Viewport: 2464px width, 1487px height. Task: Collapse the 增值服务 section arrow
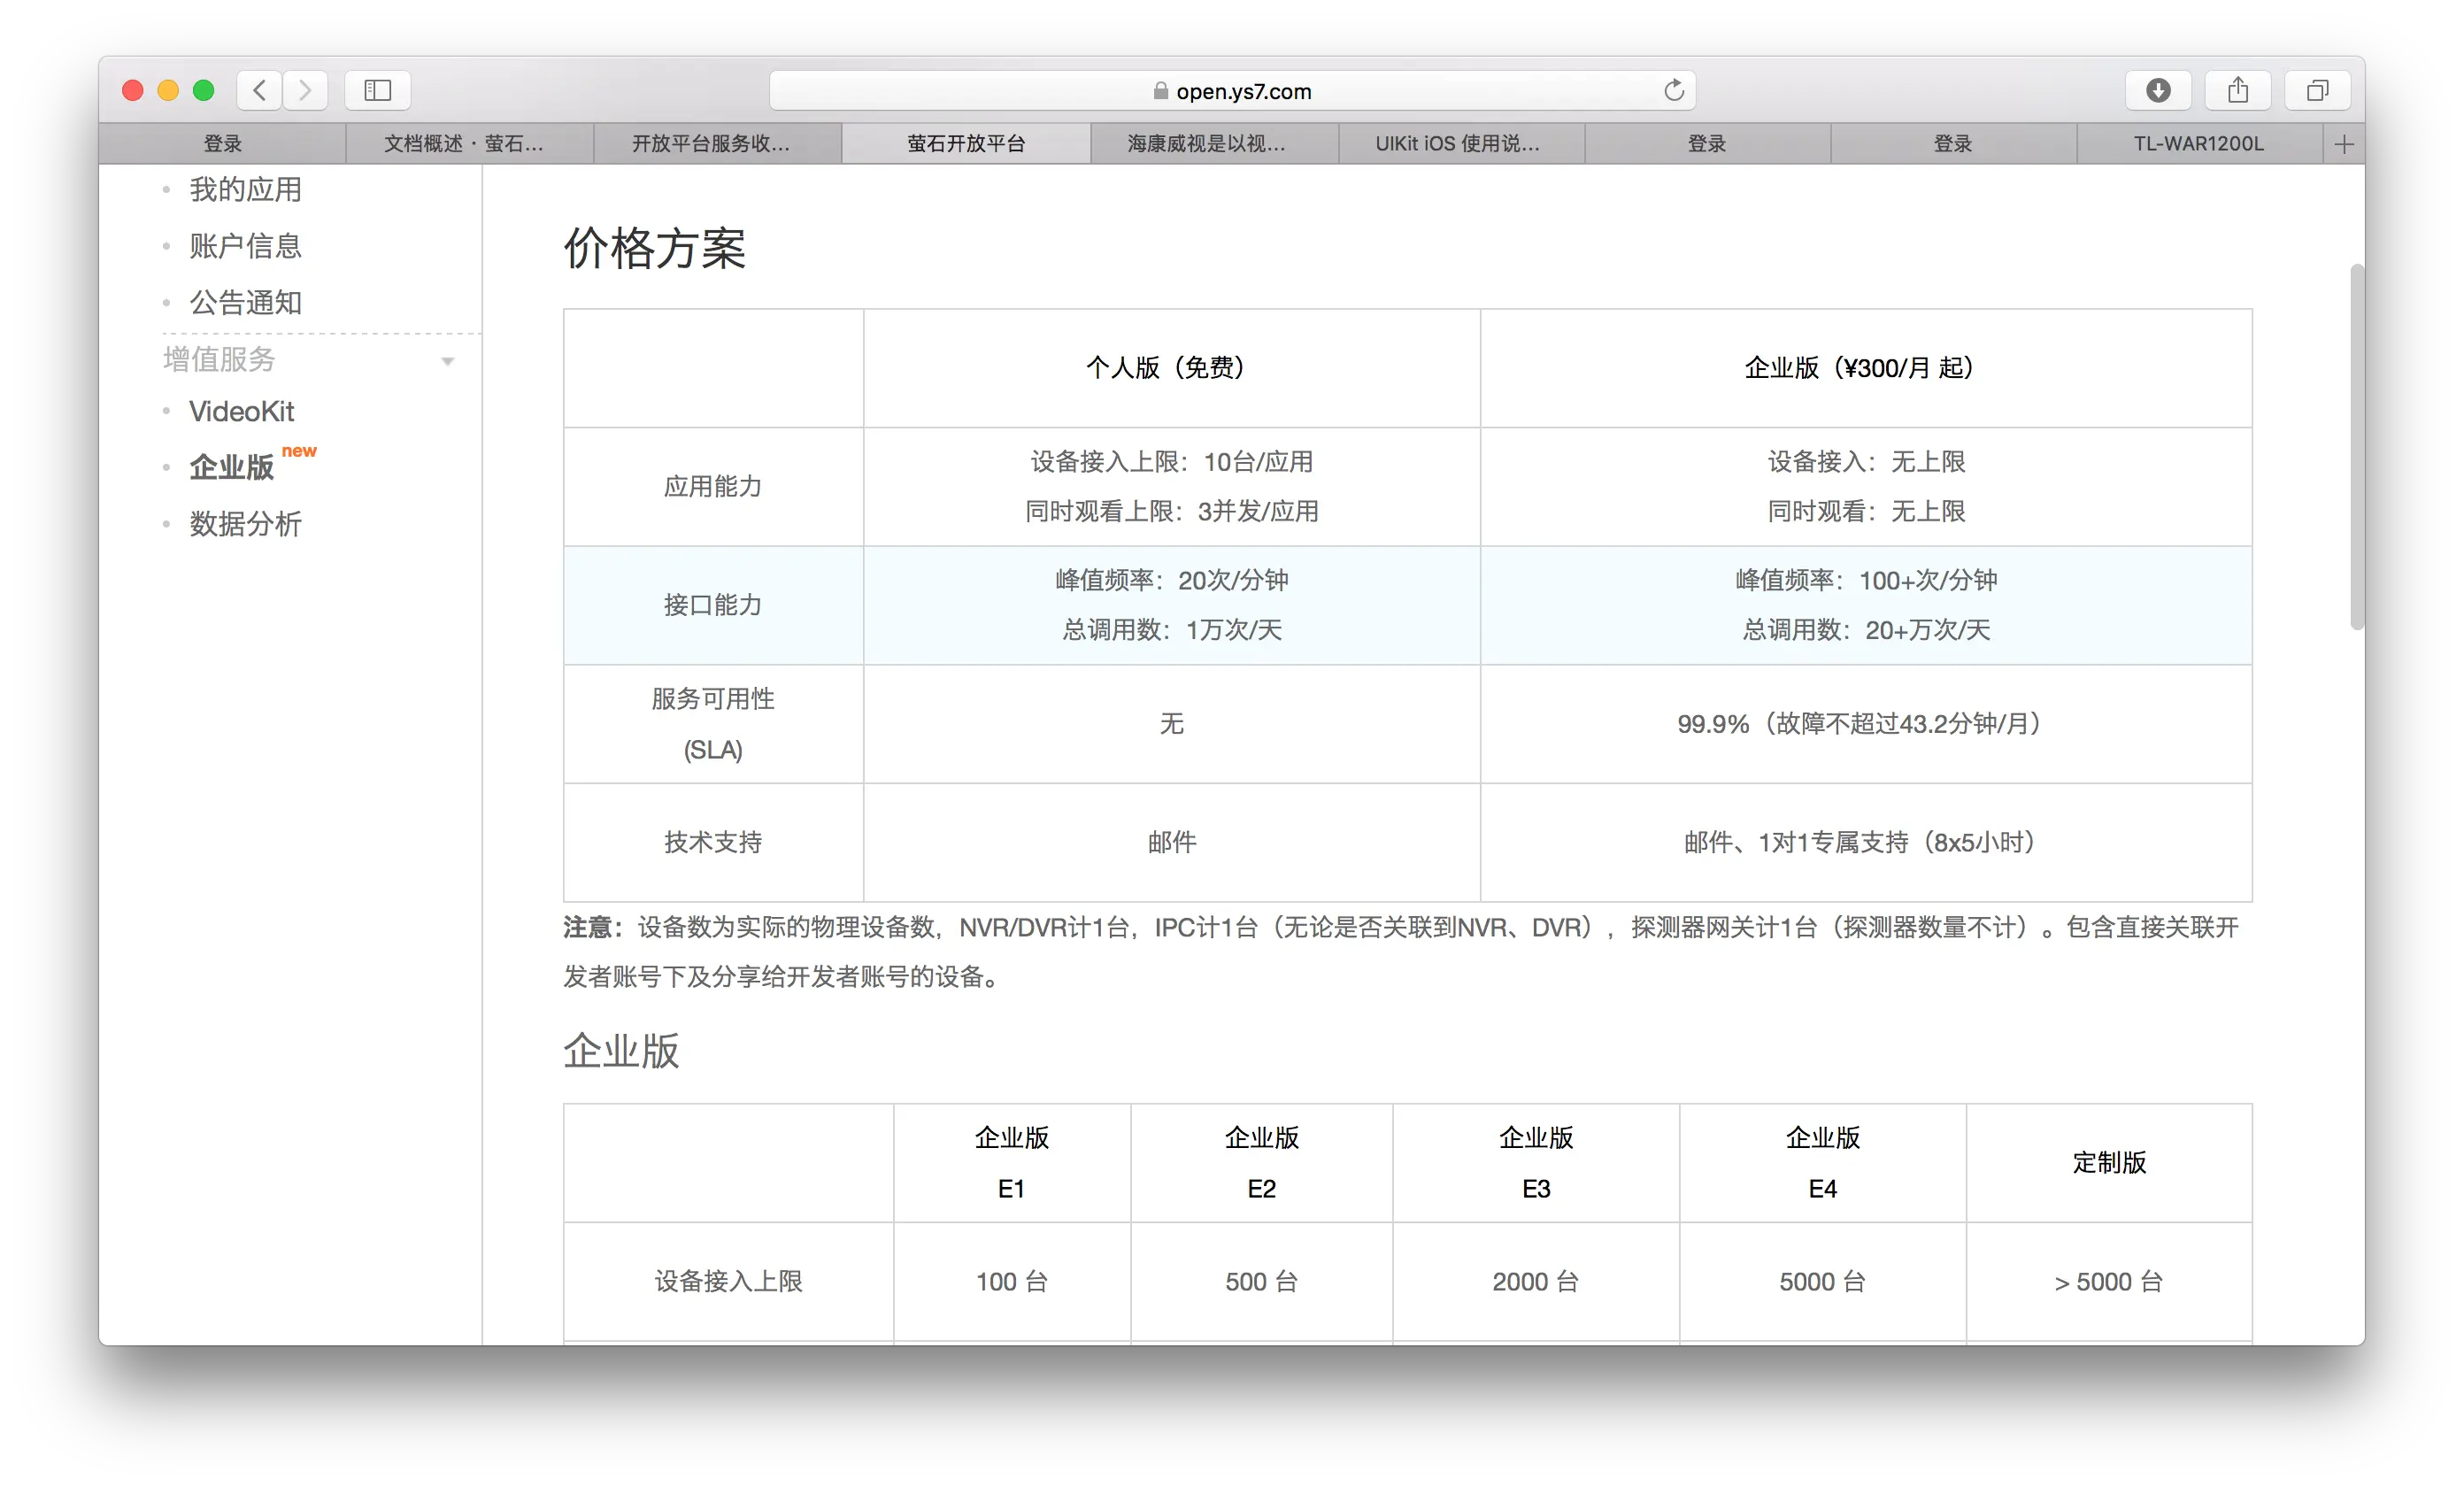pyautogui.click(x=448, y=361)
